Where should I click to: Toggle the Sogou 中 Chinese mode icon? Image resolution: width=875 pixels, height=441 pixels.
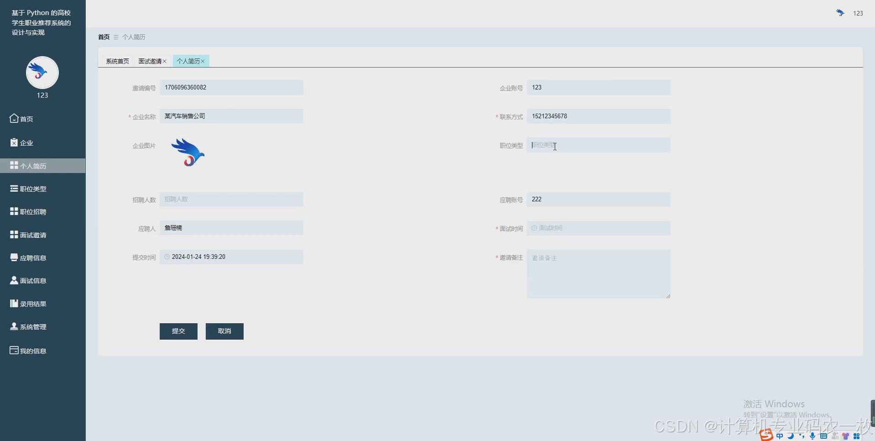click(780, 436)
